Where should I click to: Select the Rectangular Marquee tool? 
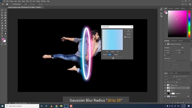click(x=5, y=10)
